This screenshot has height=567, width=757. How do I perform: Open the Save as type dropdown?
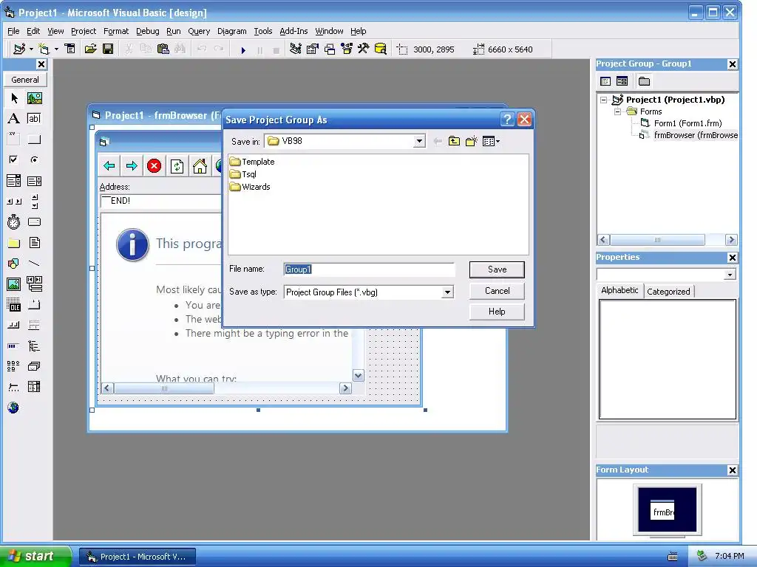(447, 292)
